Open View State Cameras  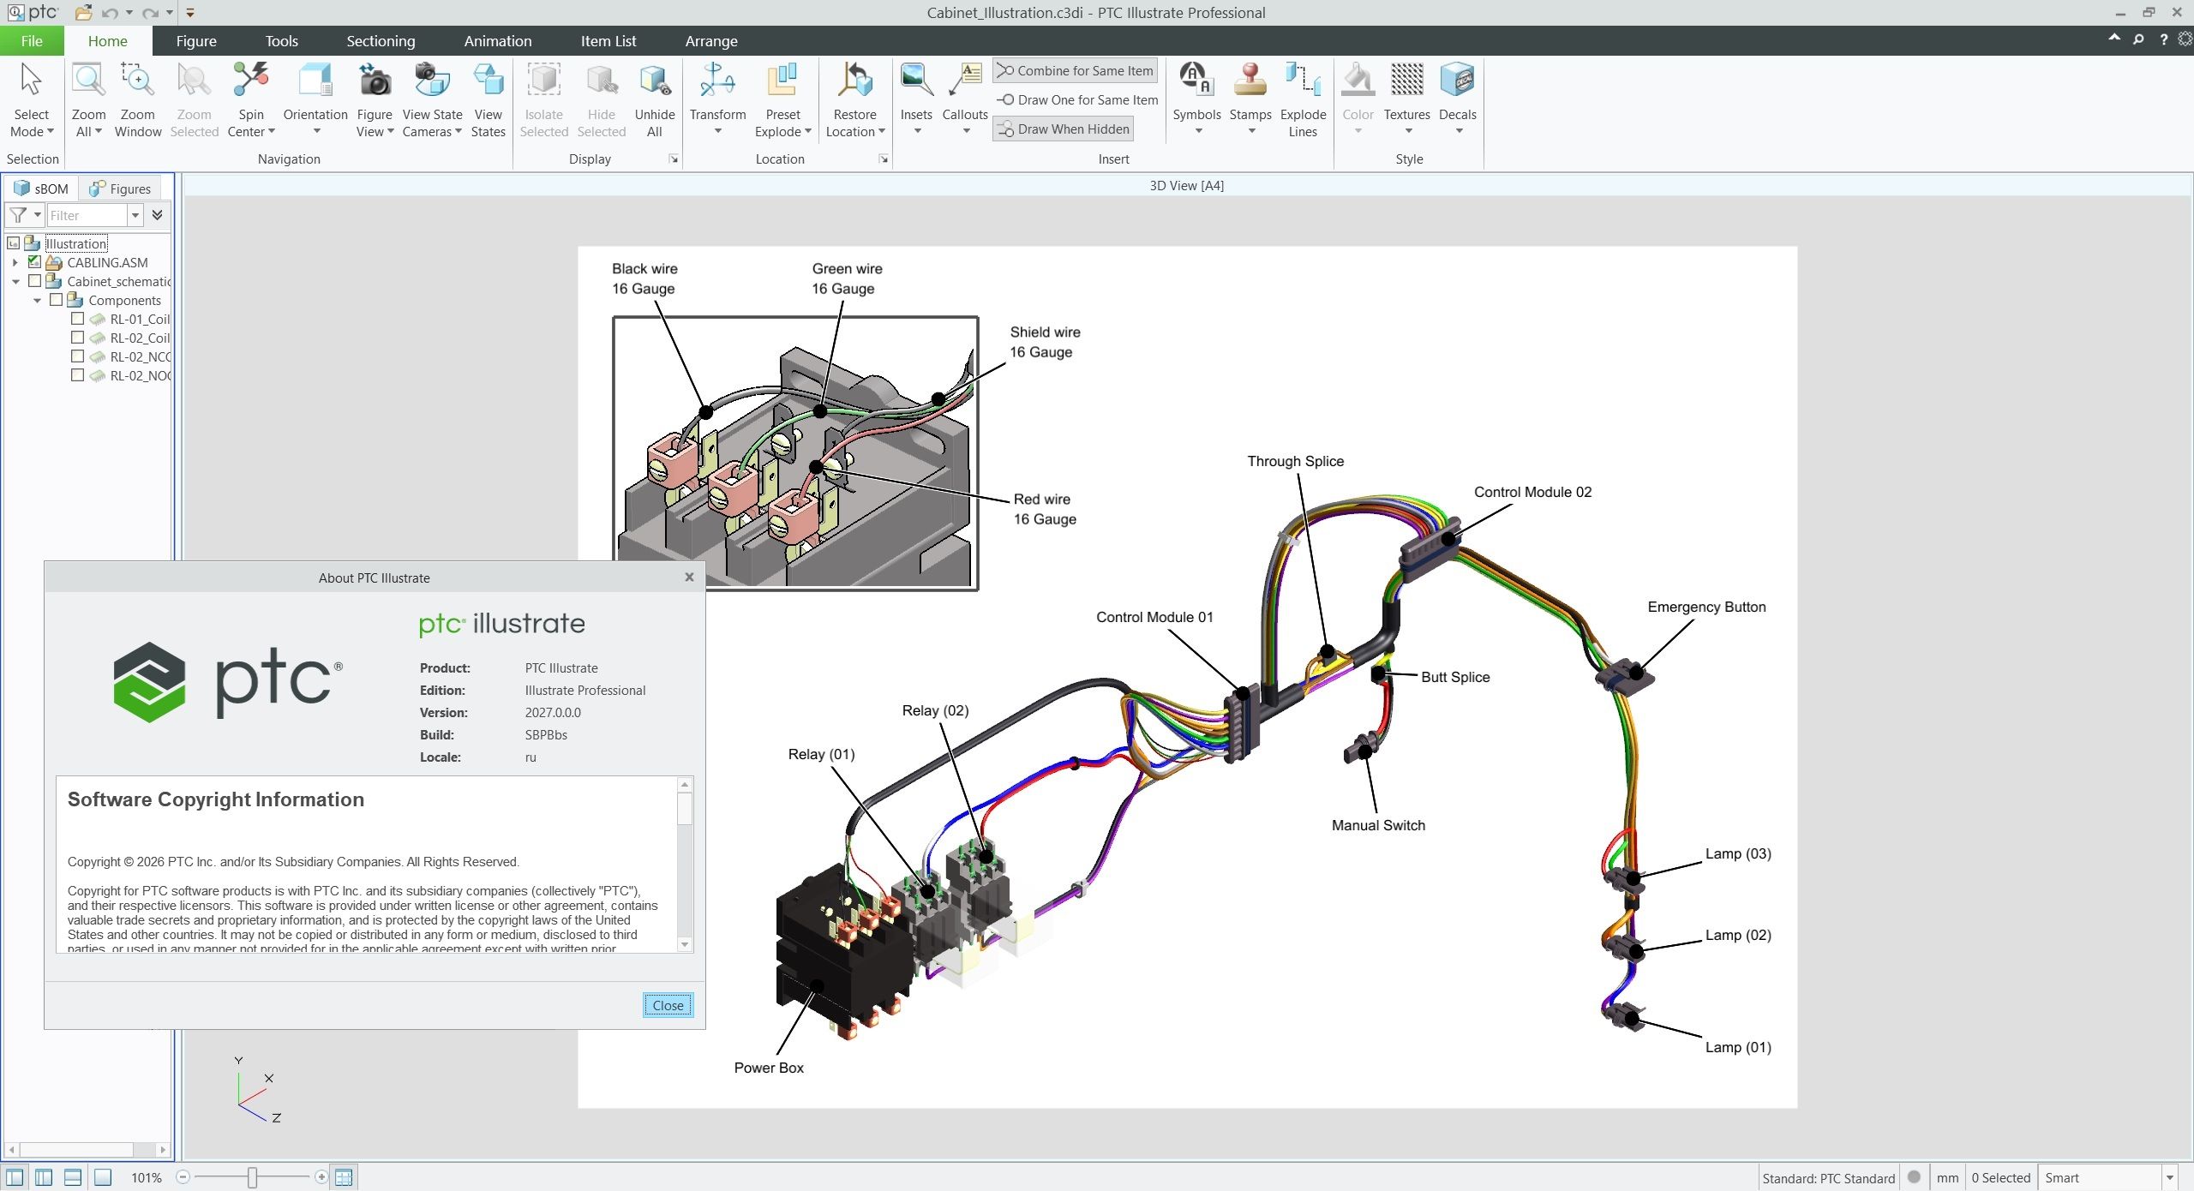432,100
